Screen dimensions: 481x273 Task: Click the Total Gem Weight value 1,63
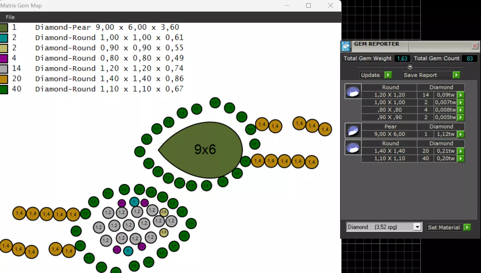click(402, 59)
